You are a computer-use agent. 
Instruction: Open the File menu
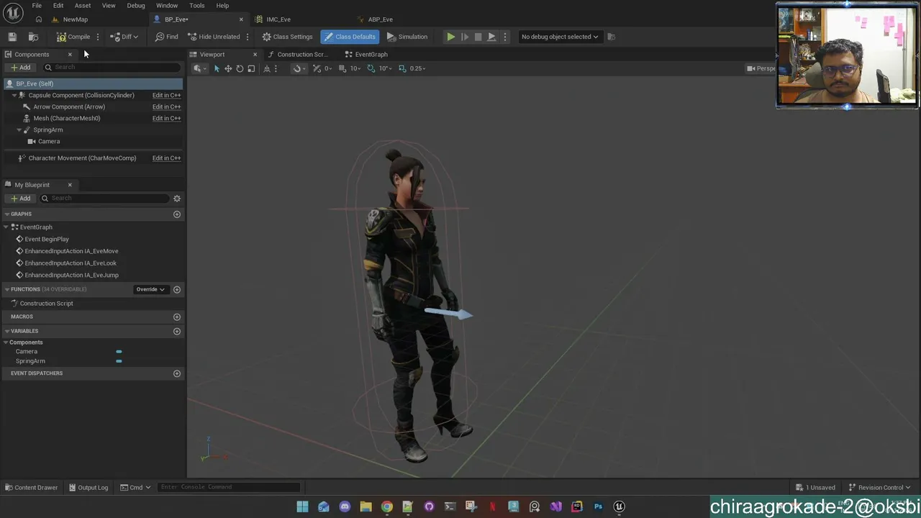click(37, 6)
